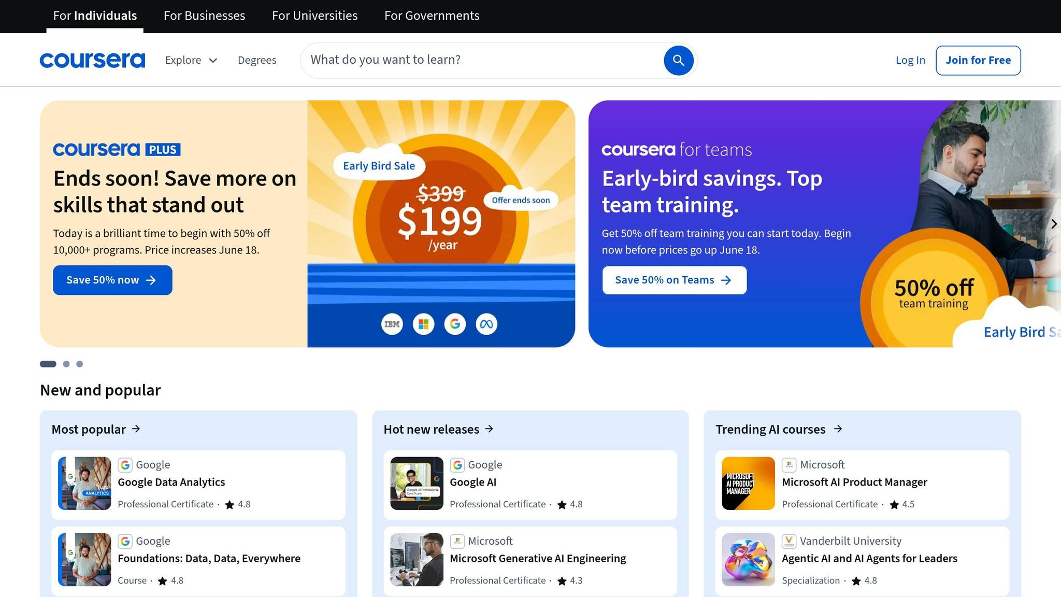1061x597 pixels.
Task: Expand the Explore dropdown menu
Action: point(191,60)
